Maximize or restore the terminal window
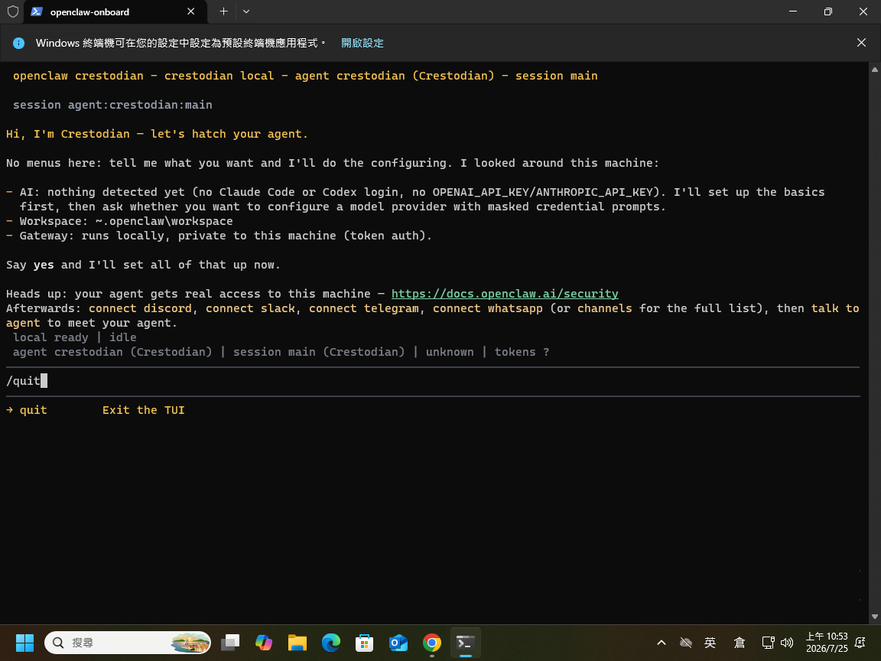881x661 pixels. pos(827,11)
